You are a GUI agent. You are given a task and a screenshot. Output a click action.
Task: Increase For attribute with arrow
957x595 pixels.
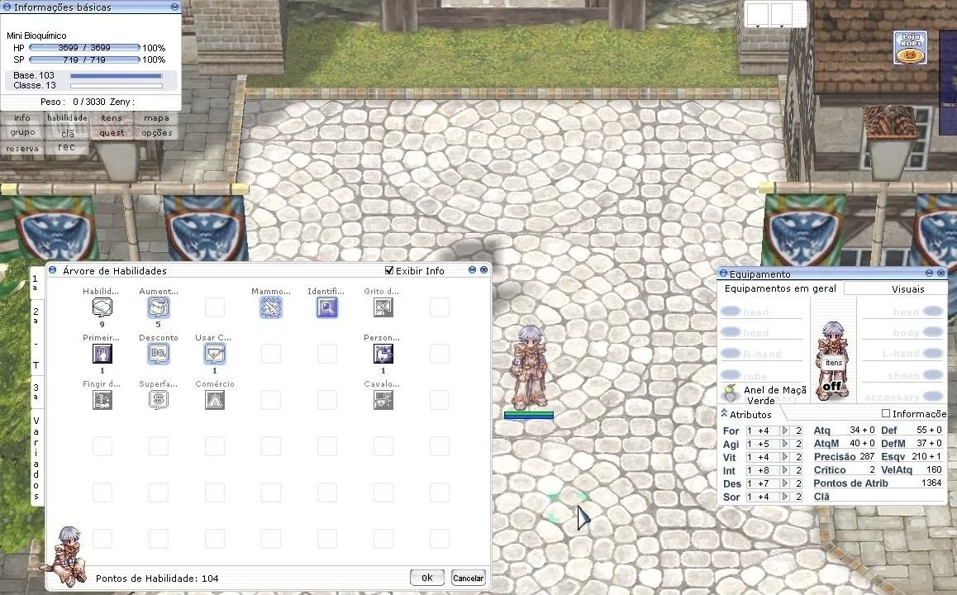pyautogui.click(x=785, y=431)
